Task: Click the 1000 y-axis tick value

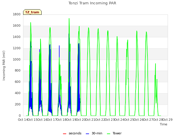Action: pyautogui.click(x=17, y=59)
